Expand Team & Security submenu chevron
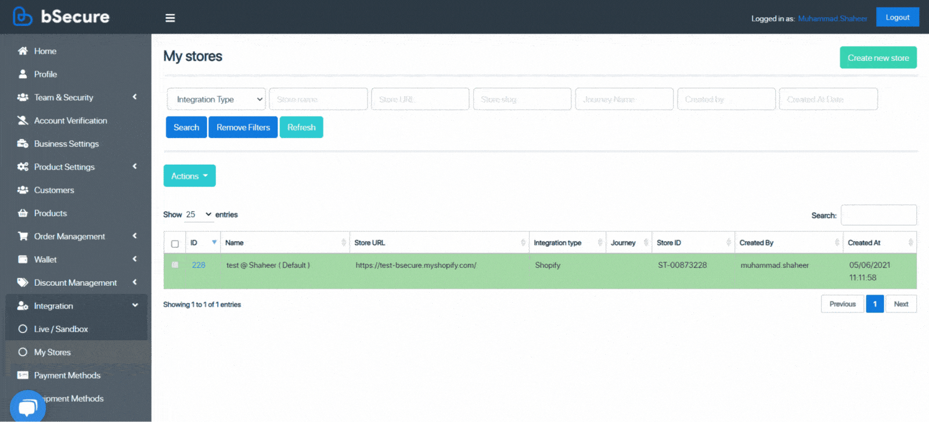Viewport: 929px width, 422px height. pyautogui.click(x=135, y=97)
